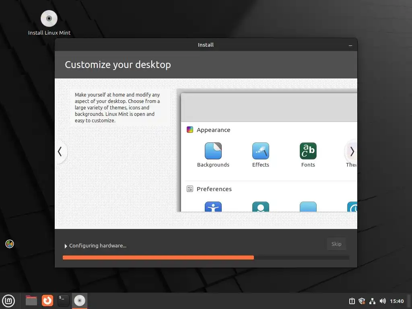The image size is (412, 309).
Task: Click the 'Configuring hardware...' status text
Action: [x=98, y=246]
